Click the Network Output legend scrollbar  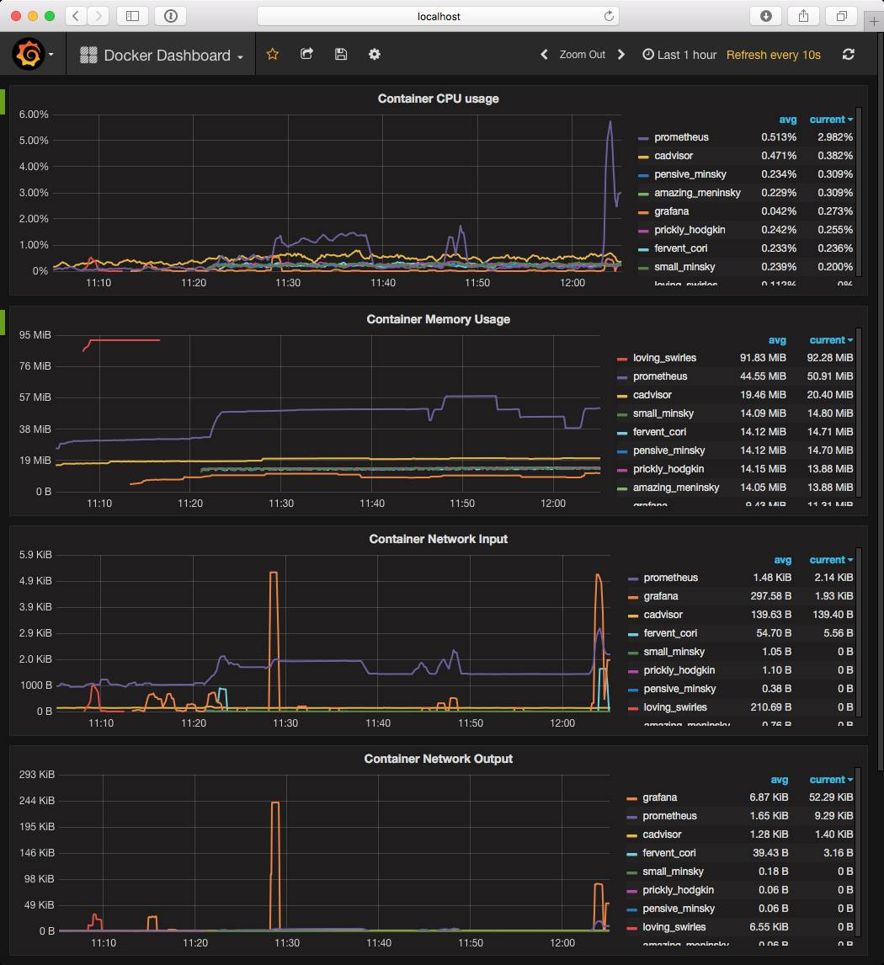point(859,850)
